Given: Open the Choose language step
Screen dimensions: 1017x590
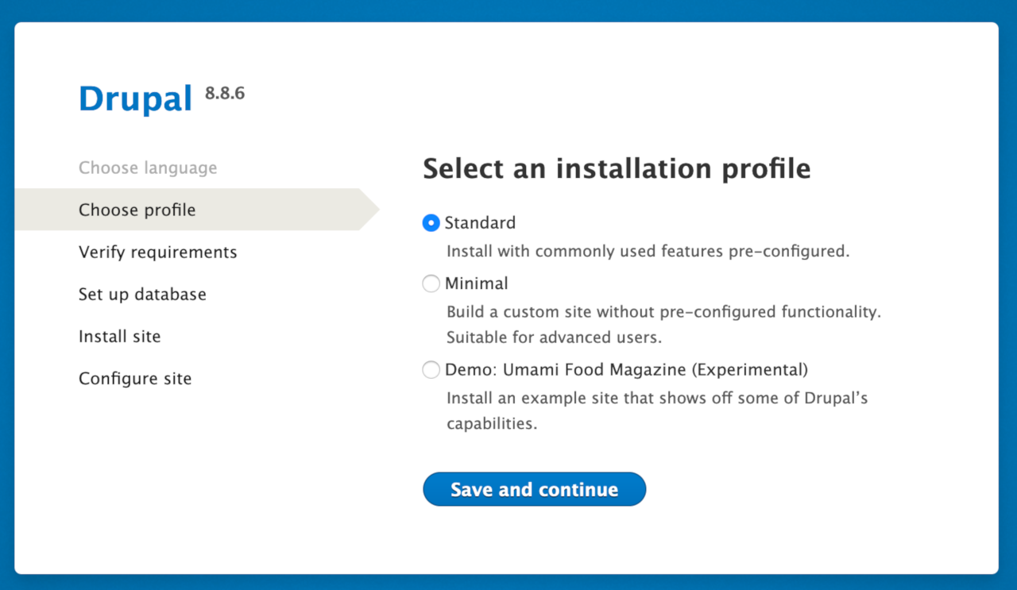Looking at the screenshot, I should [x=148, y=168].
